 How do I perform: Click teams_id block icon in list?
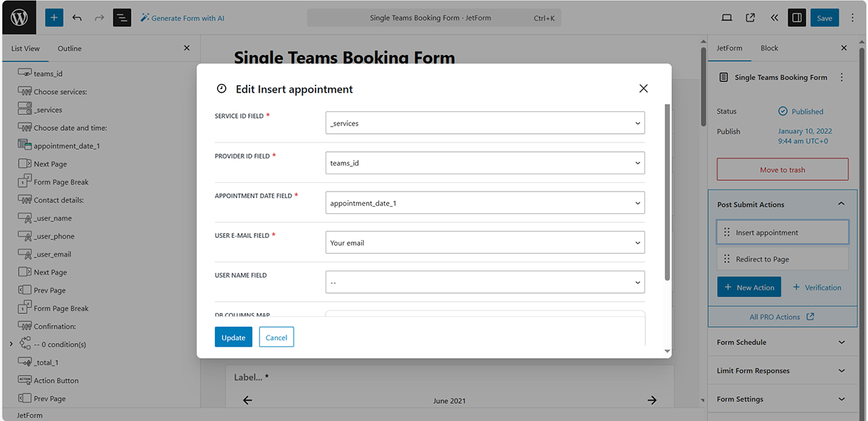click(25, 74)
